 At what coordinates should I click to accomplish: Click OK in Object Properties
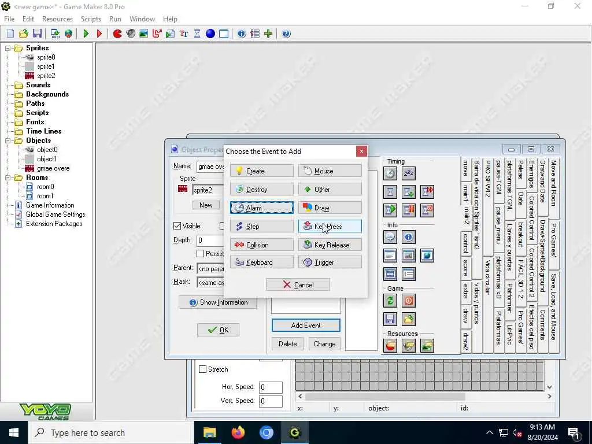pyautogui.click(x=218, y=330)
